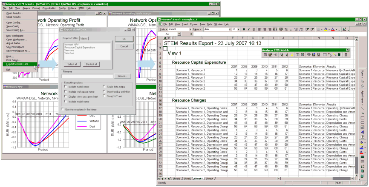Click Insert WordArt icon in Drawing toolbar
The width and height of the screenshot is (369, 187).
pyautogui.click(x=363, y=132)
